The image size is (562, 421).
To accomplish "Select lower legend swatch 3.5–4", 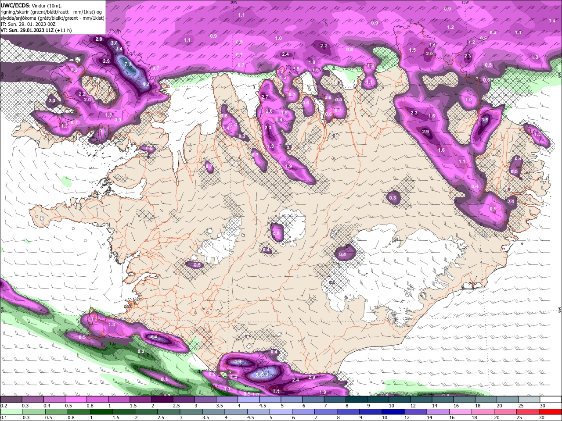I will click(213, 412).
